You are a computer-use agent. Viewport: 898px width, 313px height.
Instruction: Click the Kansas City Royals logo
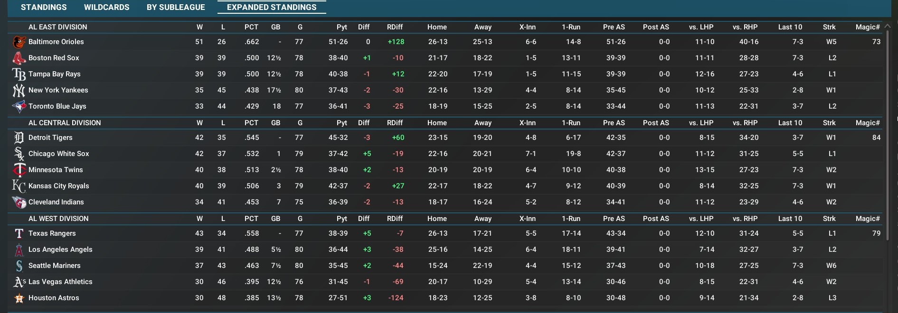[19, 186]
